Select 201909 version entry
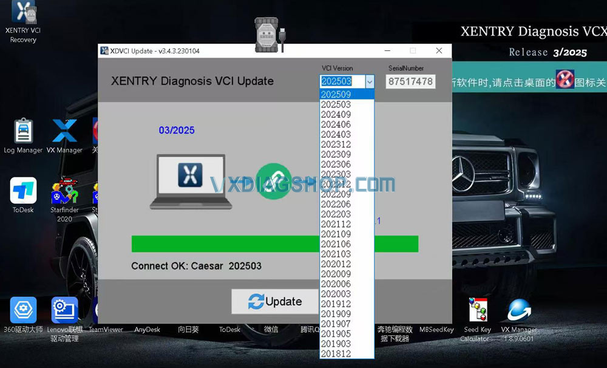Image resolution: width=607 pixels, height=368 pixels. point(347,314)
